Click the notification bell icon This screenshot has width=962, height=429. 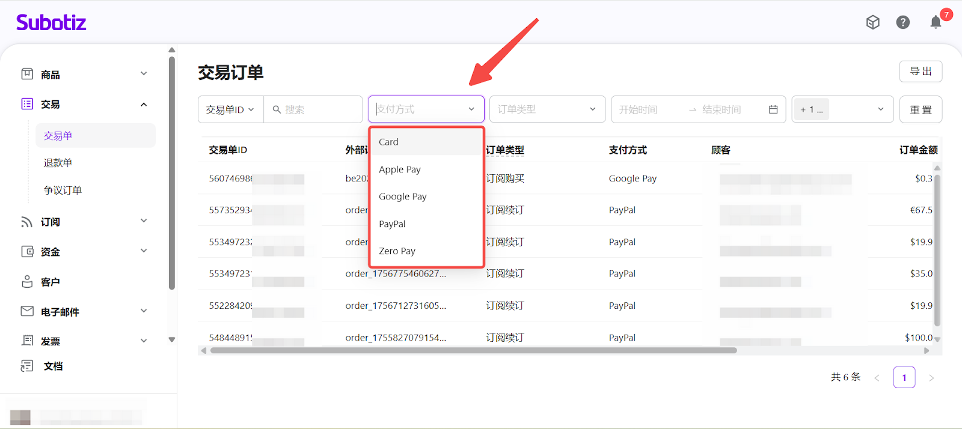[x=936, y=23]
